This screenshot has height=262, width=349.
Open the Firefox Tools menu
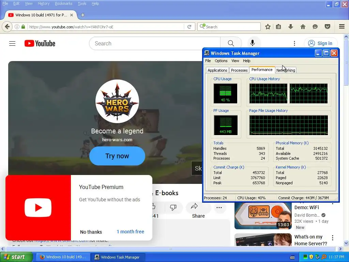[x=82, y=3]
